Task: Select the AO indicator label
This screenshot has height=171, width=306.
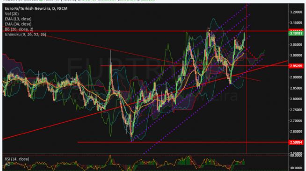Action: [7, 164]
